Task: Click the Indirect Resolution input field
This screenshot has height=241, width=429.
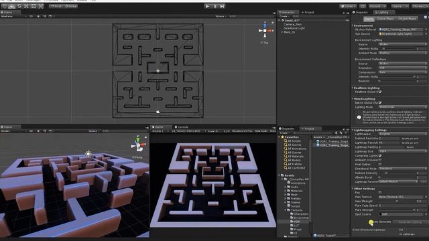Action: click(x=389, y=139)
